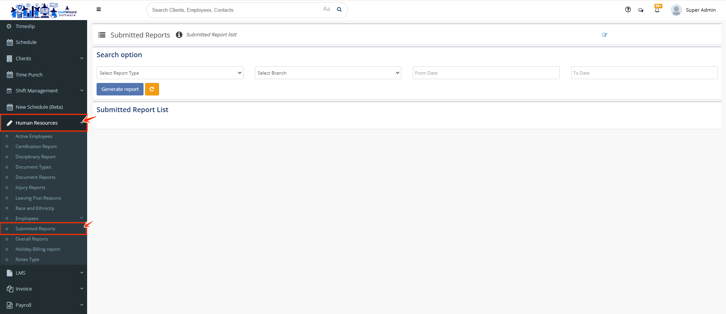Open Document Types link

click(x=33, y=167)
